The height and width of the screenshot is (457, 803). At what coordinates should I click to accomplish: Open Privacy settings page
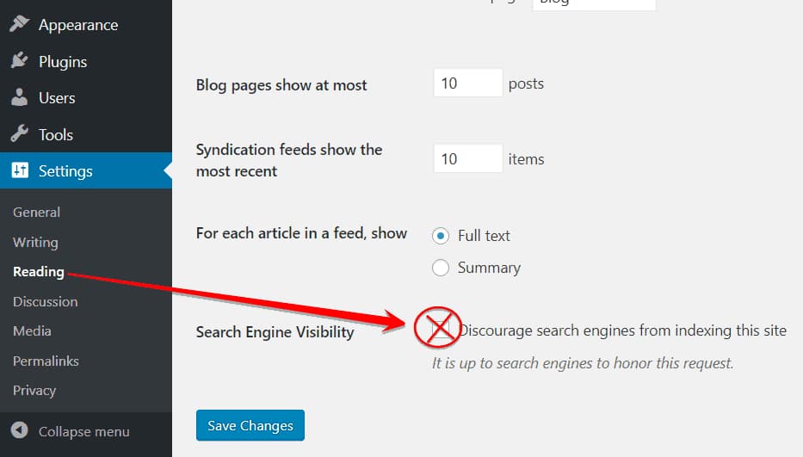(34, 391)
